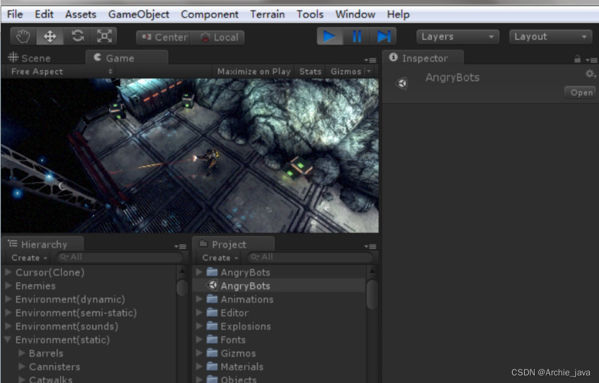Select the Hand tool
The image size is (599, 383).
tap(23, 37)
